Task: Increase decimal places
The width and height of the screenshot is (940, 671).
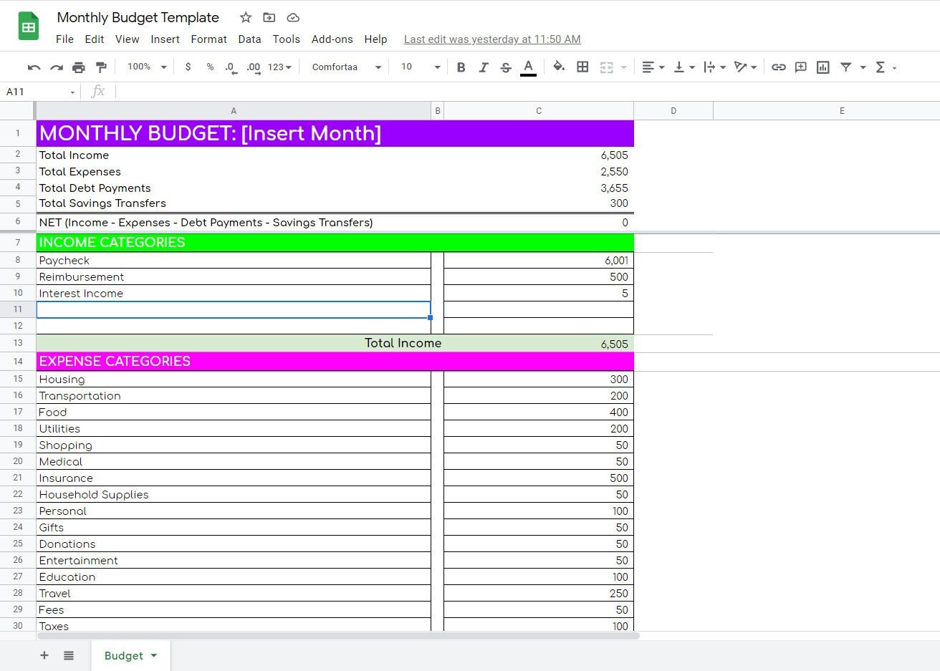Action: point(253,67)
